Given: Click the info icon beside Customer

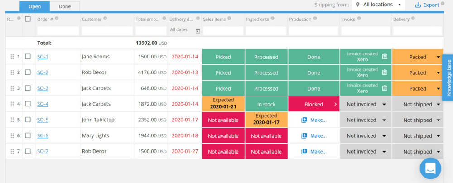Looking at the screenshot, I should 105,18.
